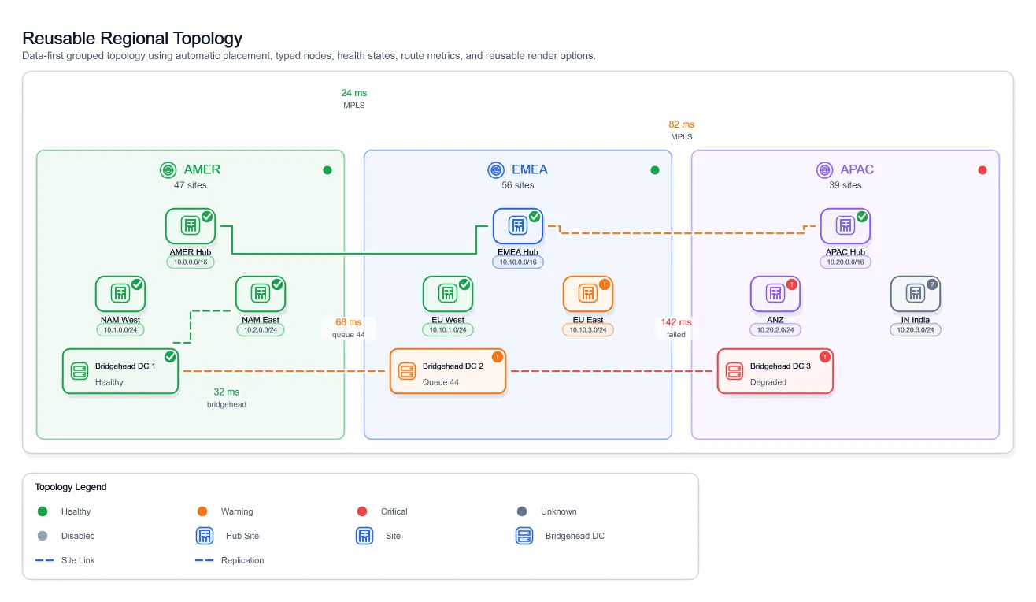Select the Bridgehead DC 2 server icon
This screenshot has height=602, width=1036.
407,371
